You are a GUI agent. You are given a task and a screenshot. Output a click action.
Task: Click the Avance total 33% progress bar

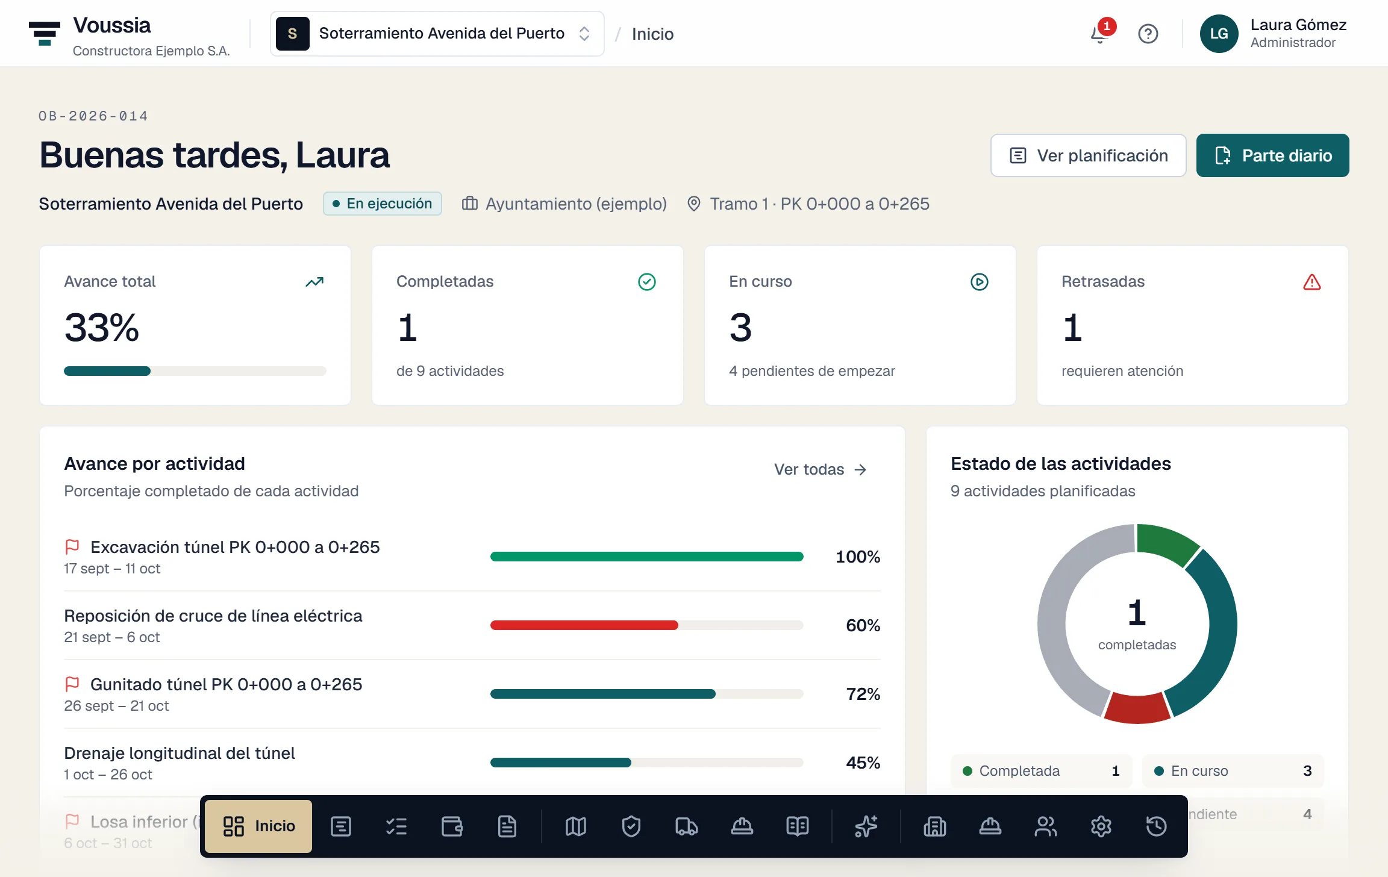[195, 371]
